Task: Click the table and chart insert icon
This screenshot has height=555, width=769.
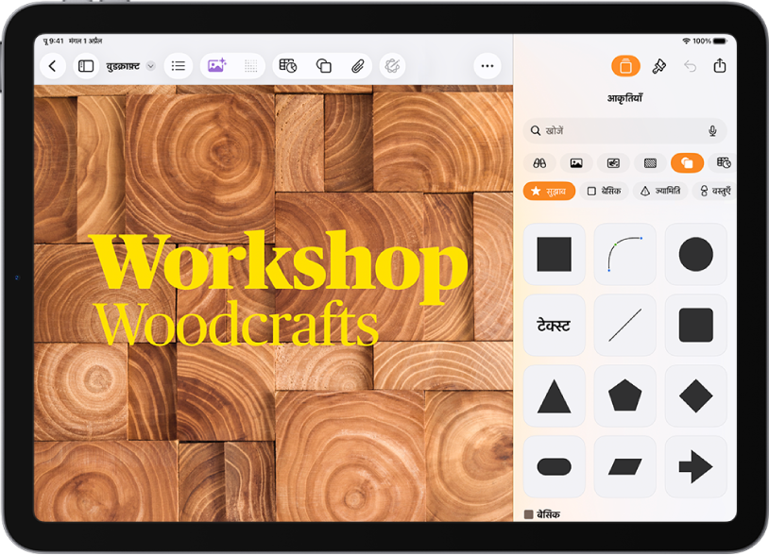Action: (288, 66)
